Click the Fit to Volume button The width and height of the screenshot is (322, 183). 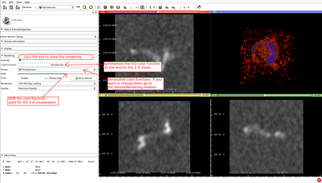pyautogui.click(x=83, y=78)
